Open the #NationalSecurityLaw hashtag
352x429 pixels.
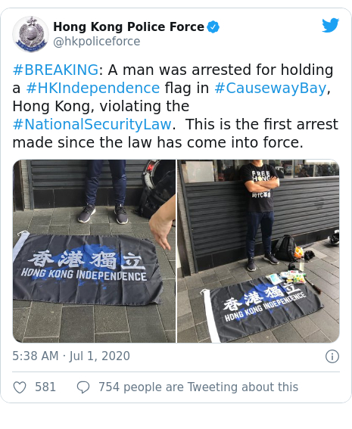[x=92, y=124]
